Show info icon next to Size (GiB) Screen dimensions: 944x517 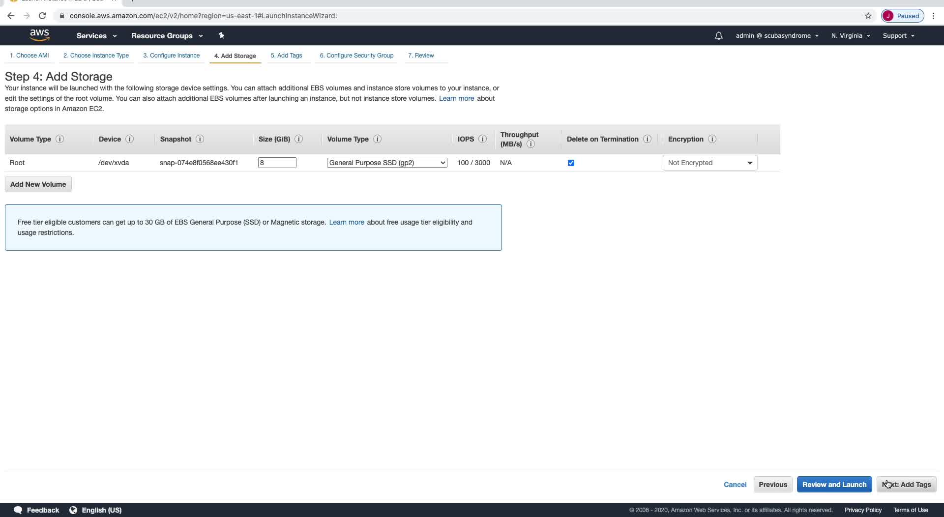tap(298, 139)
